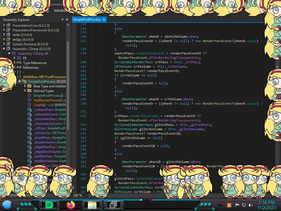Open File Explorer from the taskbar
Screen dimensions: 281x211
click(x=92, y=205)
